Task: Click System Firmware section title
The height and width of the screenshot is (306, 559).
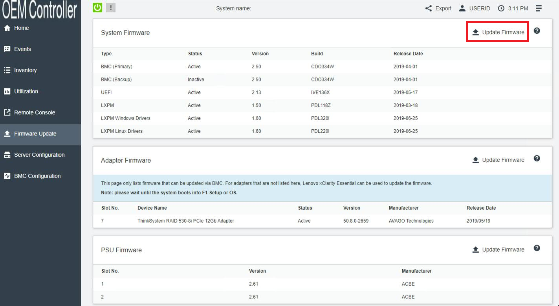Action: (x=125, y=33)
